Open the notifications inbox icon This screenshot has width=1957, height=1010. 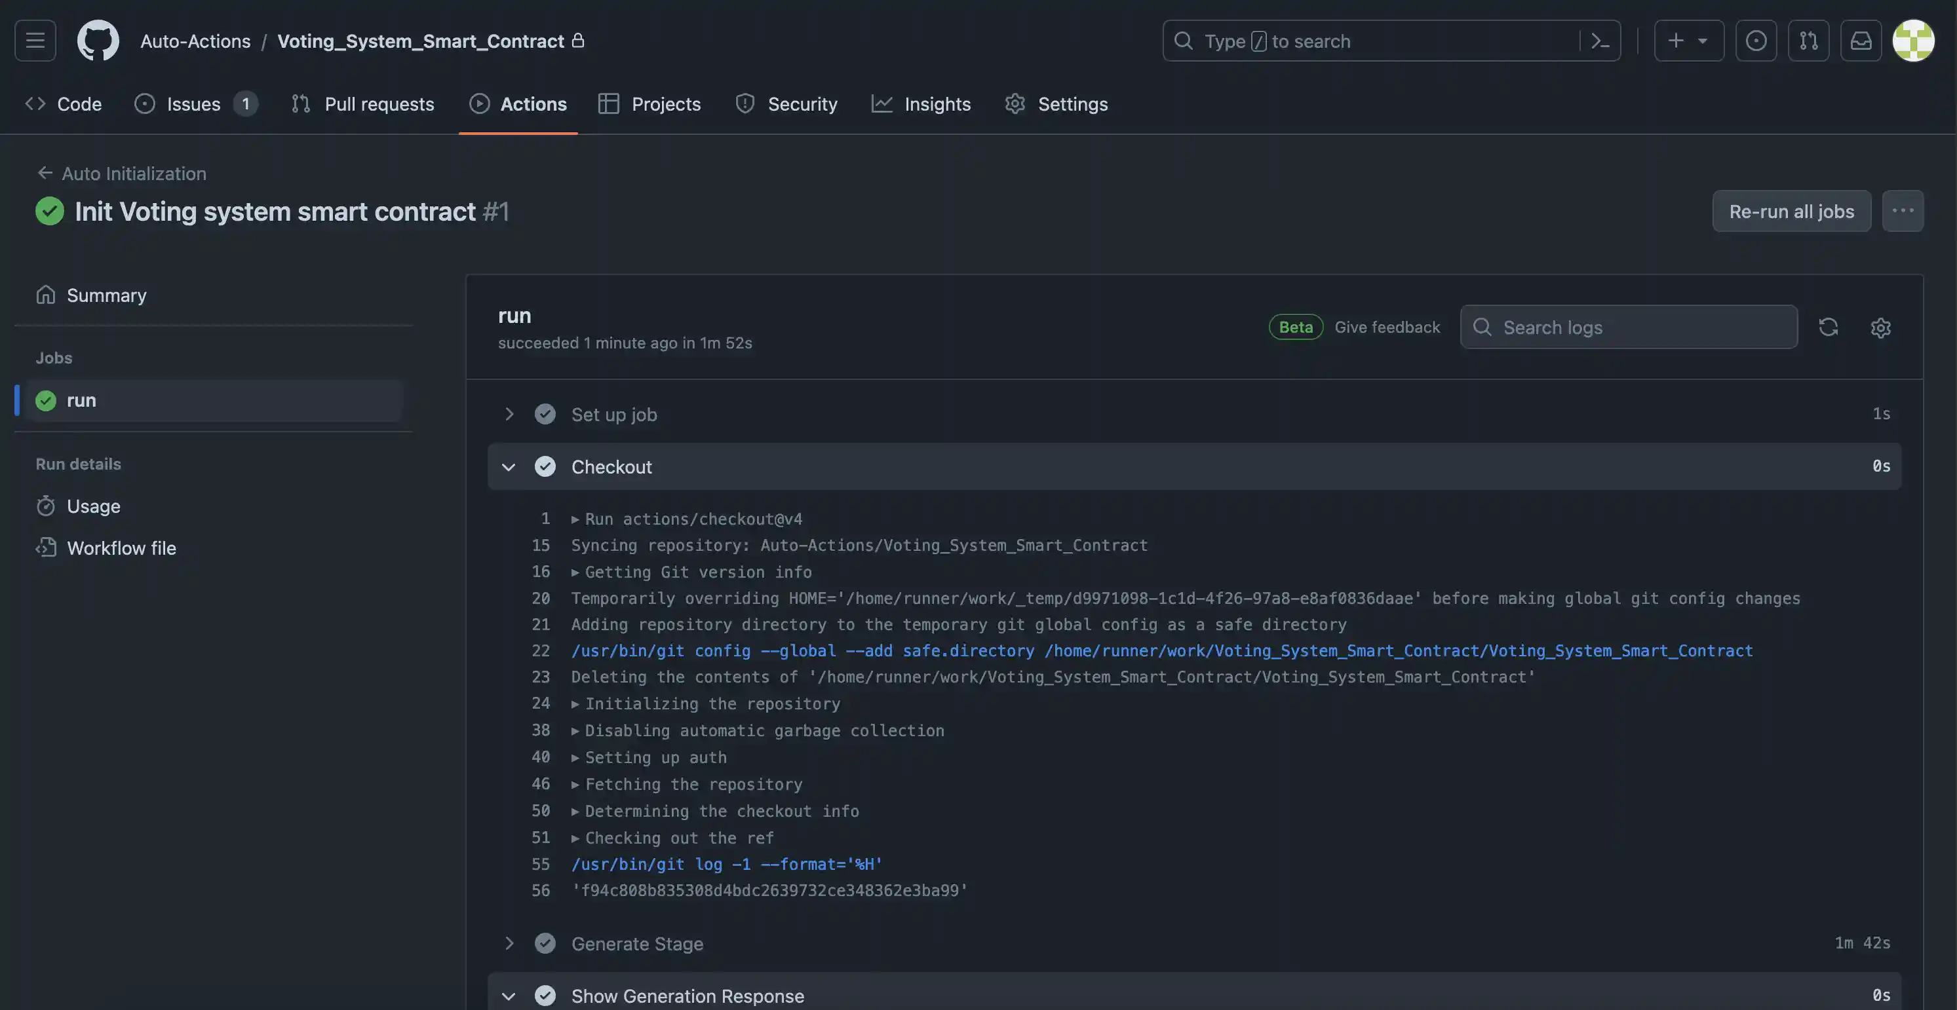tap(1861, 41)
